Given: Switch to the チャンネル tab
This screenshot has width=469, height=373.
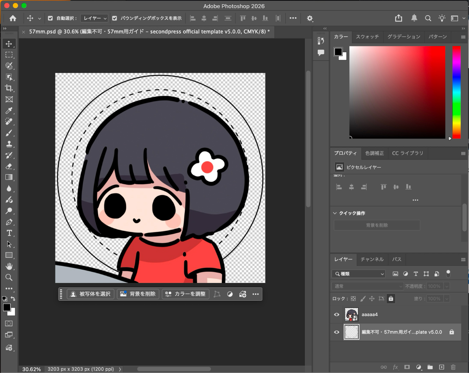Looking at the screenshot, I should tap(372, 259).
